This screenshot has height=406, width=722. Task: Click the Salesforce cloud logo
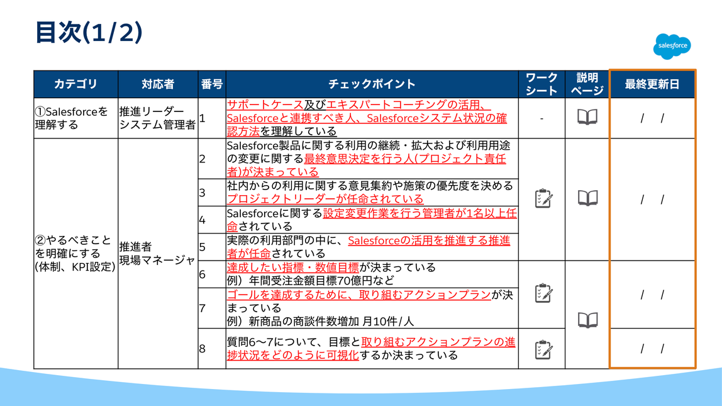[672, 46]
